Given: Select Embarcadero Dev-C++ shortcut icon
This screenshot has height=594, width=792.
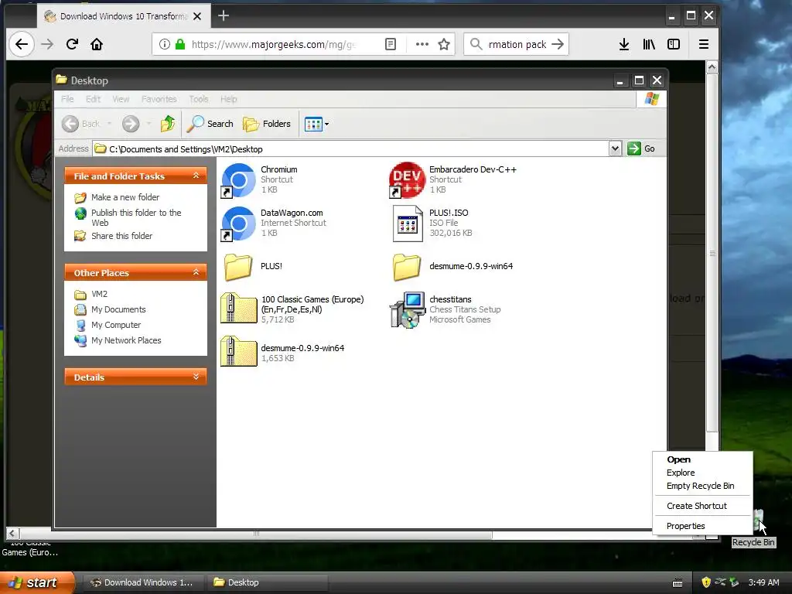Looking at the screenshot, I should (x=407, y=180).
